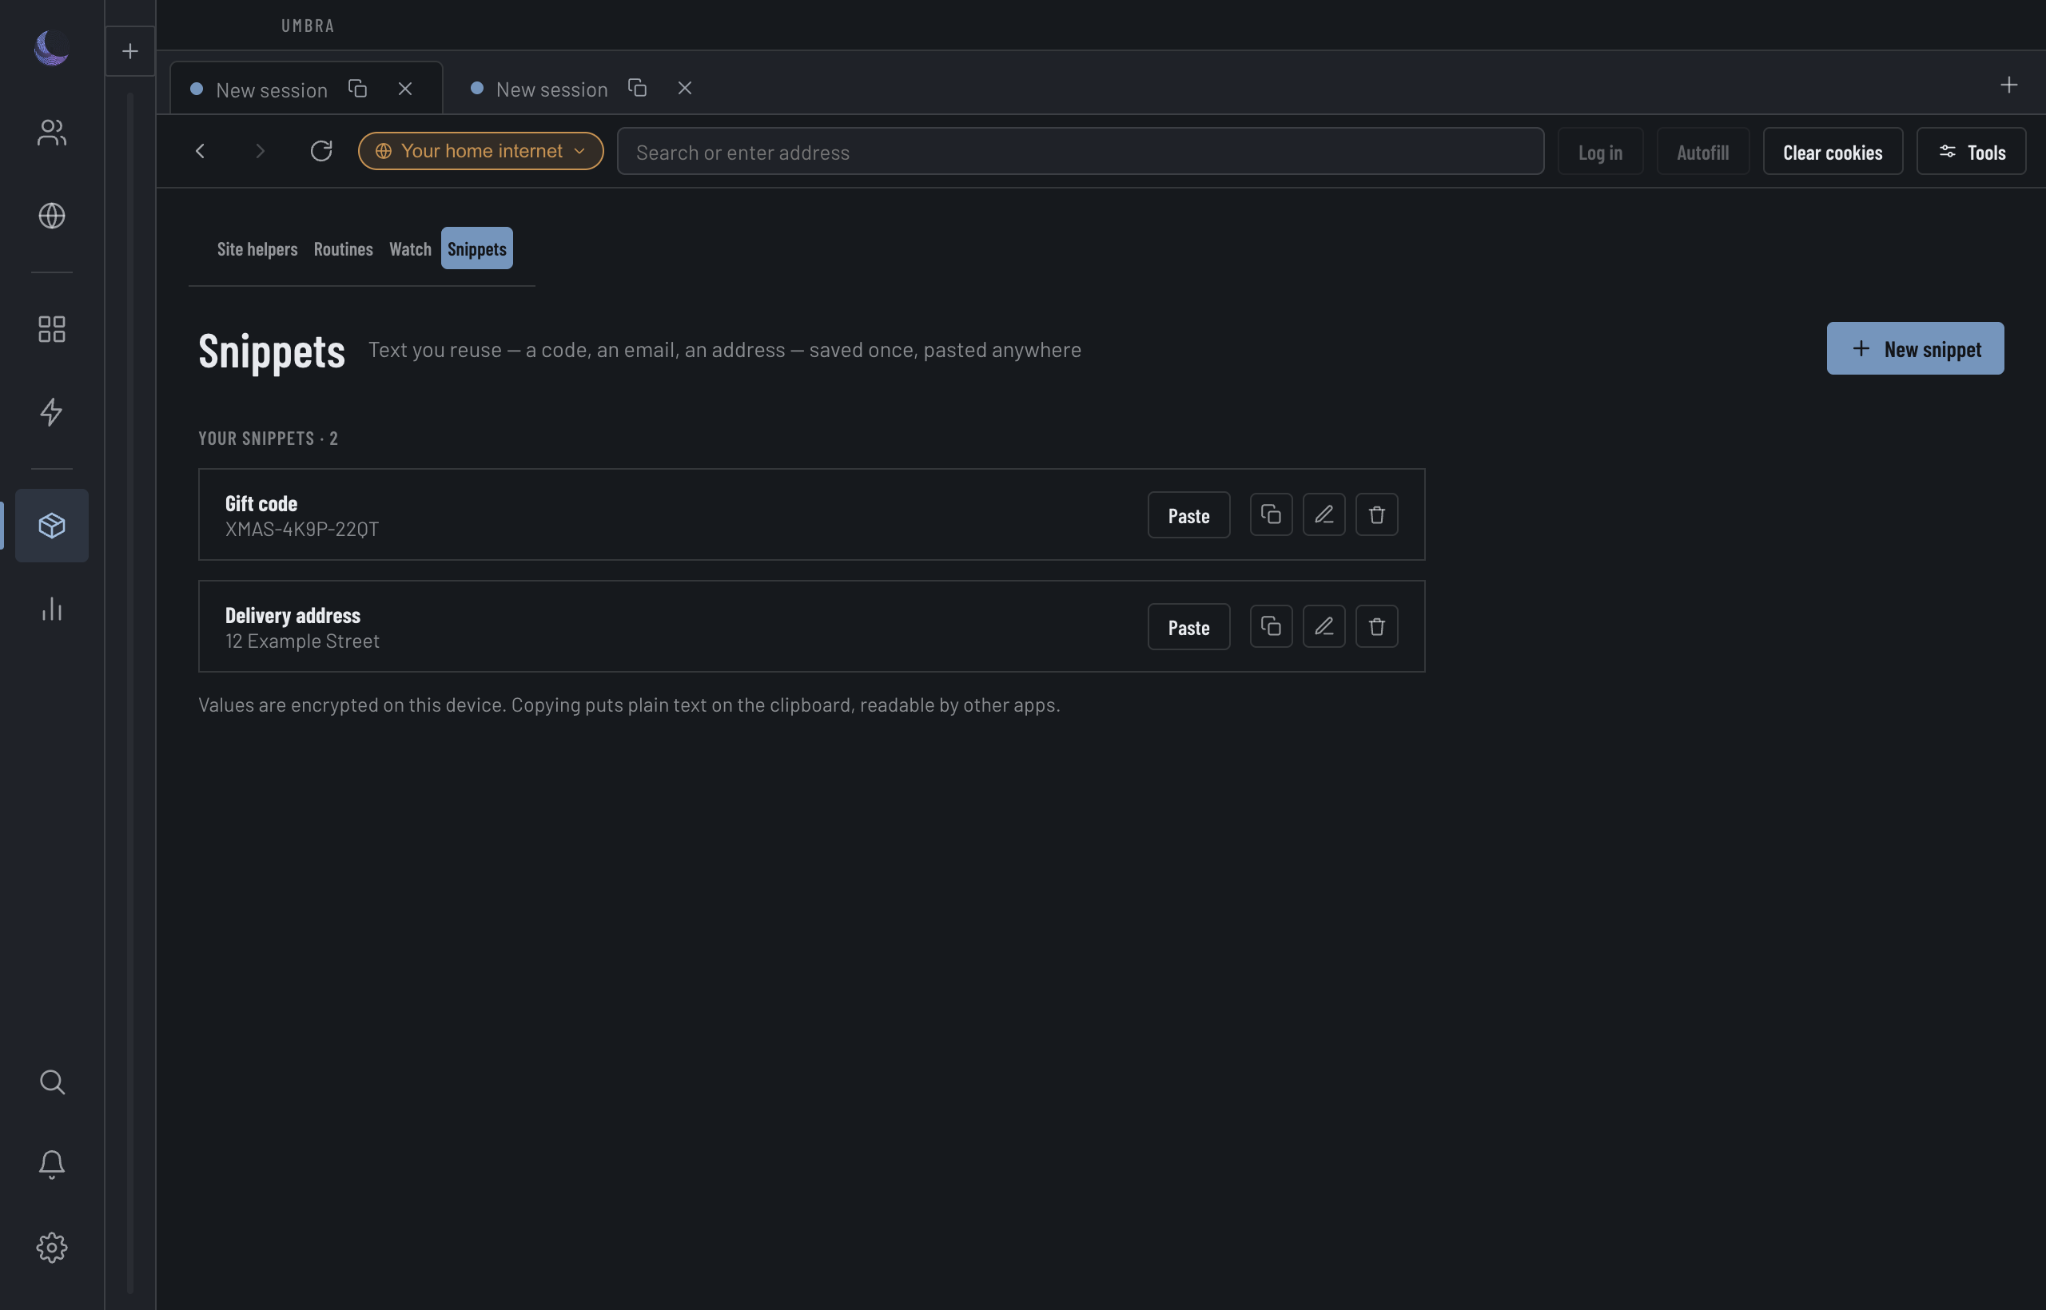Viewport: 2046px width, 1310px height.
Task: Click the Delivery address title
Action: pyautogui.click(x=293, y=616)
